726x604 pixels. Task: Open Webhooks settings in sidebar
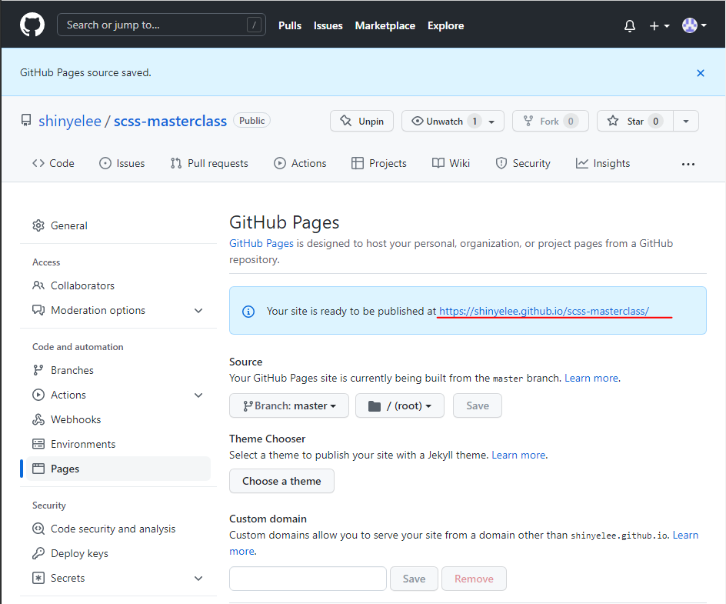tap(118, 419)
